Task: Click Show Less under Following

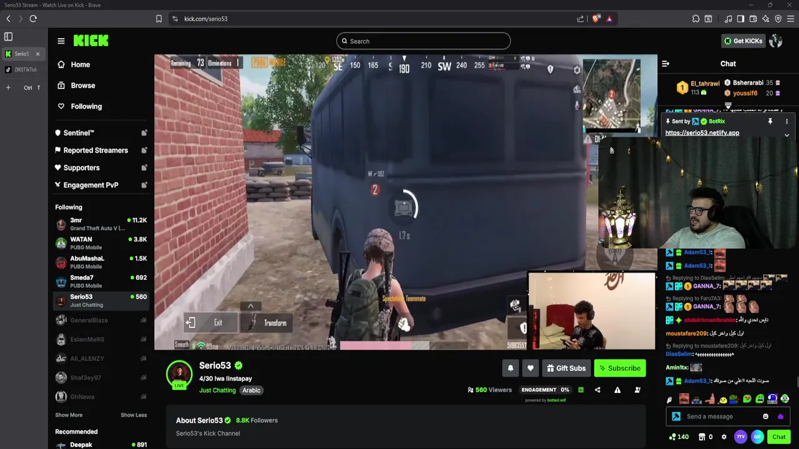Action: click(134, 415)
